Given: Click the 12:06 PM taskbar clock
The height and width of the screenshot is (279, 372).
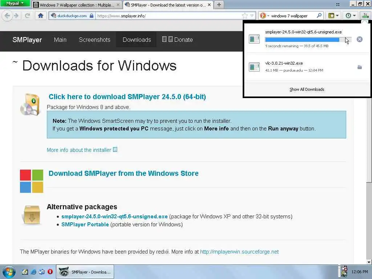Looking at the screenshot, I should [360, 272].
